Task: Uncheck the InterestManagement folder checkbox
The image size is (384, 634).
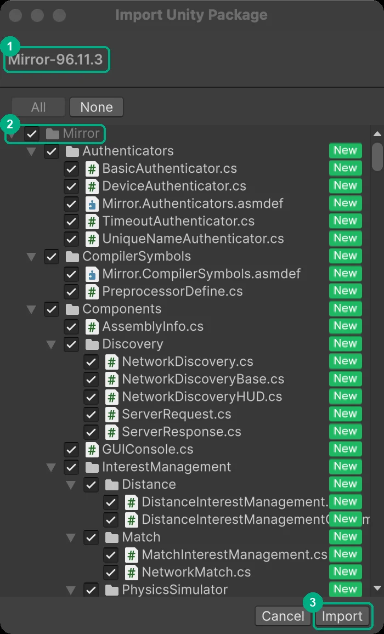Action: (x=71, y=467)
